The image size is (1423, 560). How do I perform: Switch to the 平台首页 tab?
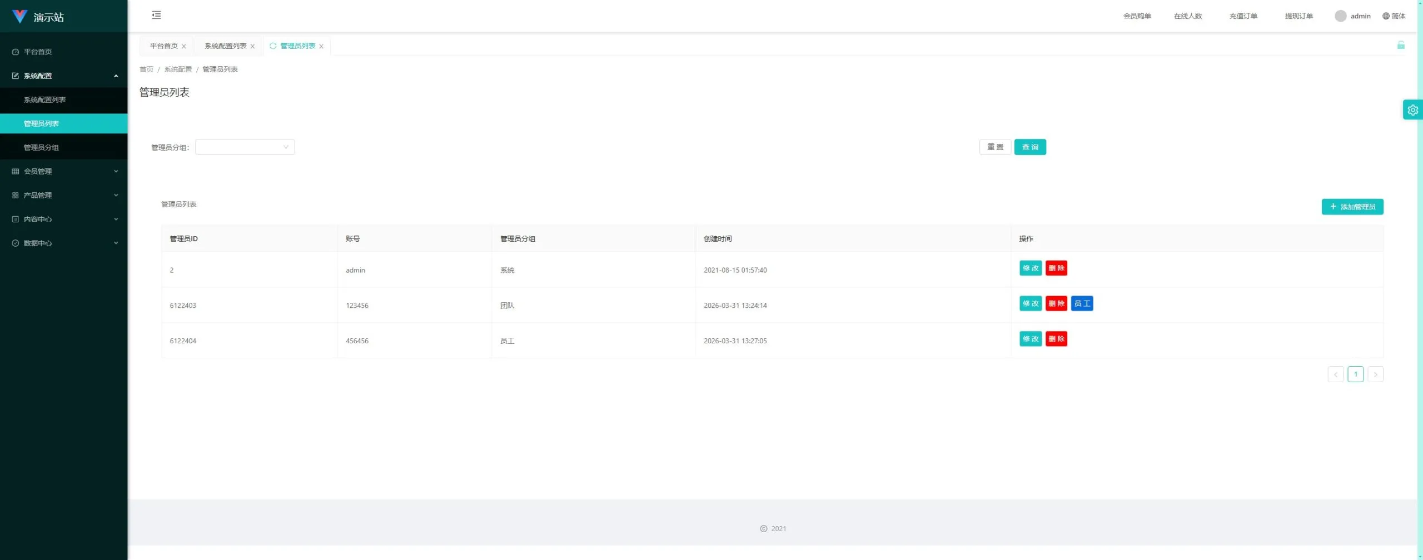[x=163, y=46]
